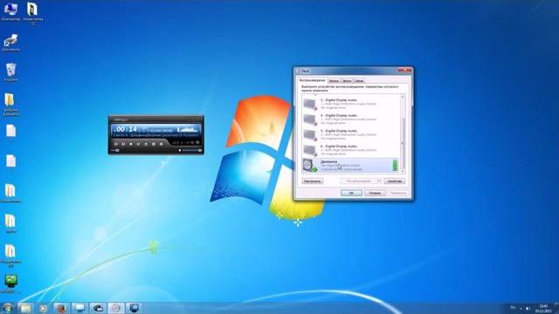The image size is (559, 314).
Task: Click the previous track button in player
Action: (115, 144)
